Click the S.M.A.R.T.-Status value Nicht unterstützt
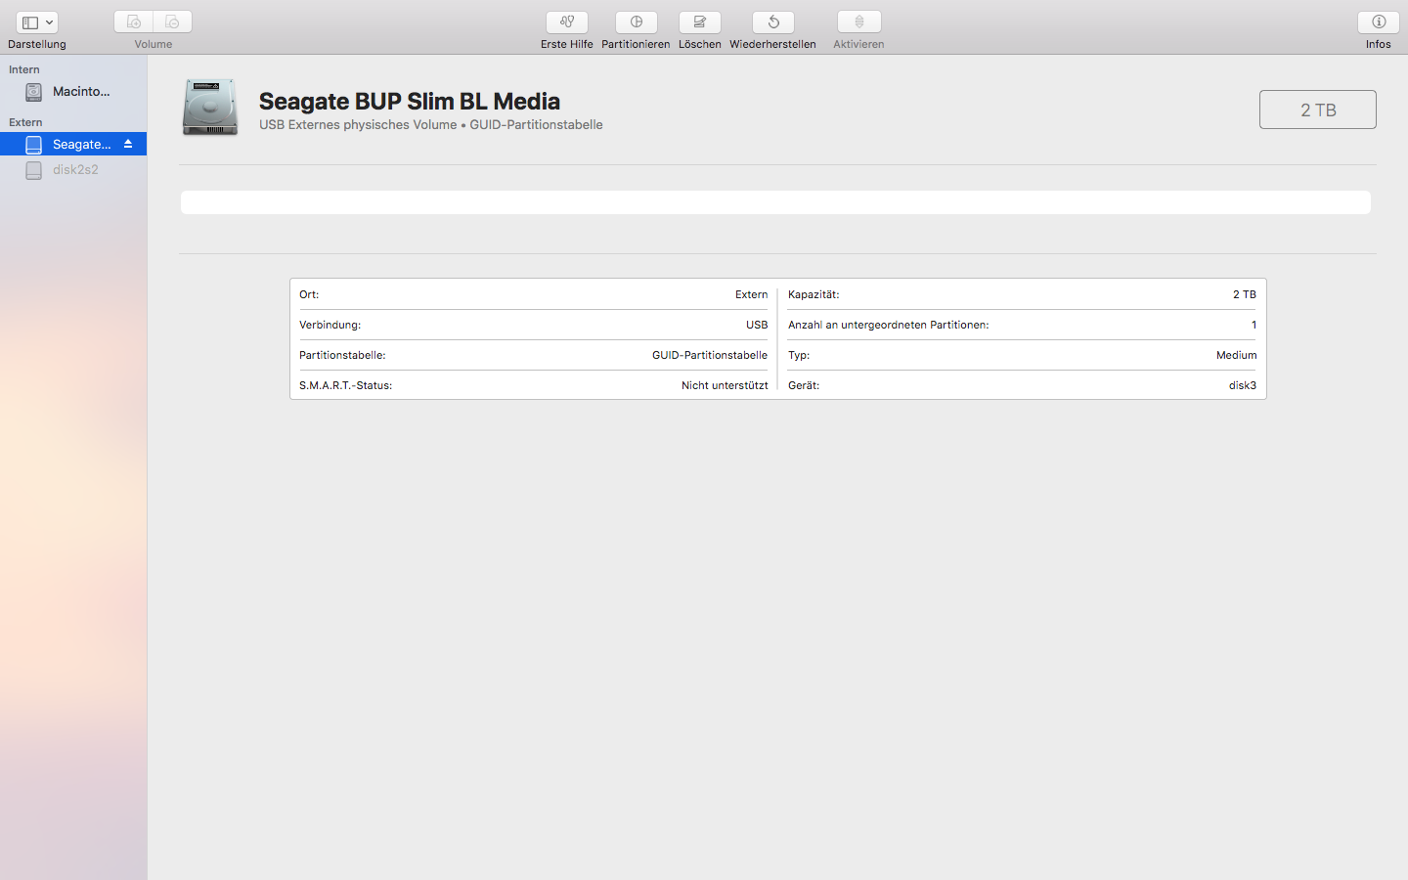Viewport: 1408px width, 880px height. 725,385
